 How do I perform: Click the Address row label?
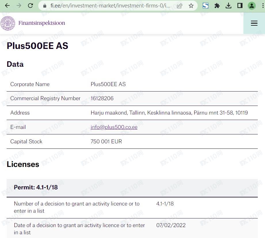(x=20, y=113)
